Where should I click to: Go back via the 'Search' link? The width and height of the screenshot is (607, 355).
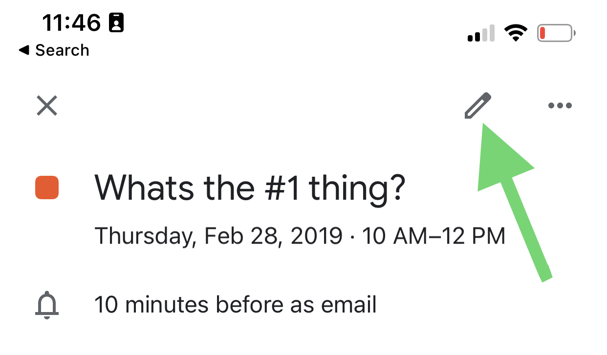(x=62, y=50)
